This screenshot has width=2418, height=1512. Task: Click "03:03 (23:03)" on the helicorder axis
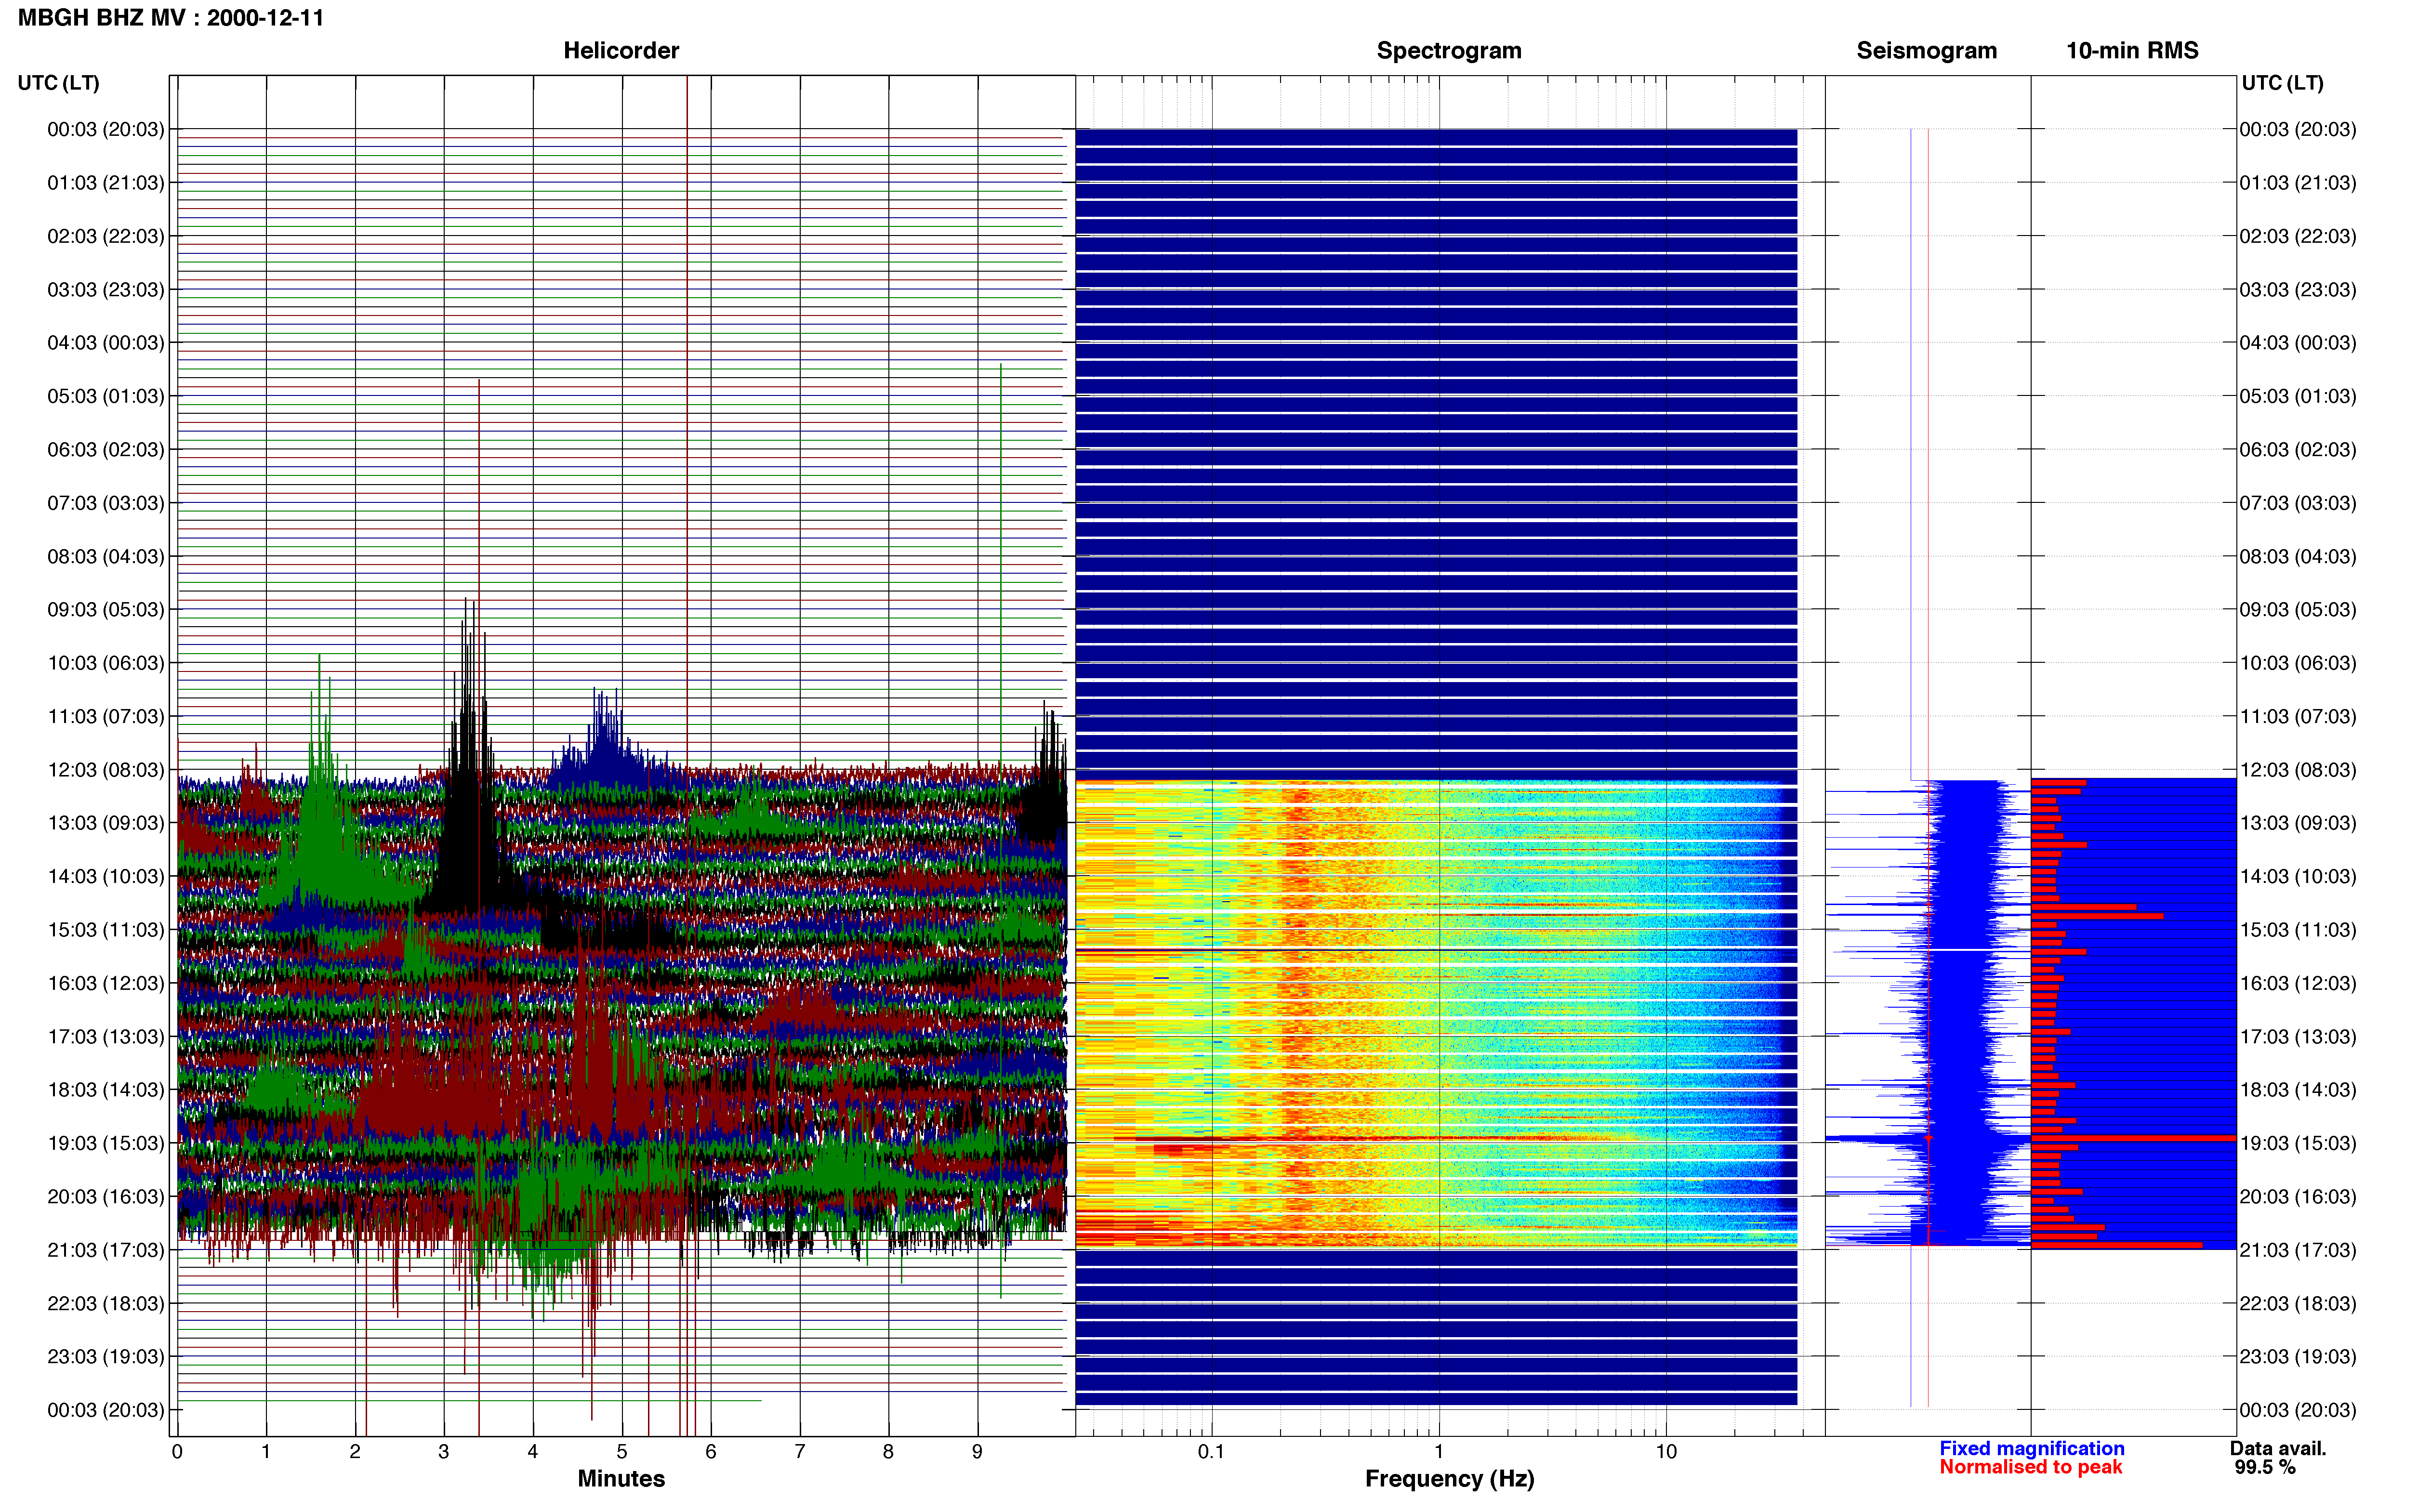[x=106, y=290]
